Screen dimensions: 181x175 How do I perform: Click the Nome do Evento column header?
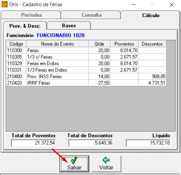[x=58, y=44]
